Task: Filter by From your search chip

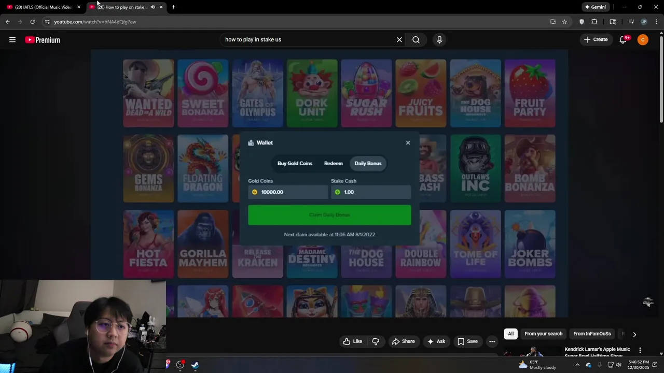Action: click(x=543, y=334)
